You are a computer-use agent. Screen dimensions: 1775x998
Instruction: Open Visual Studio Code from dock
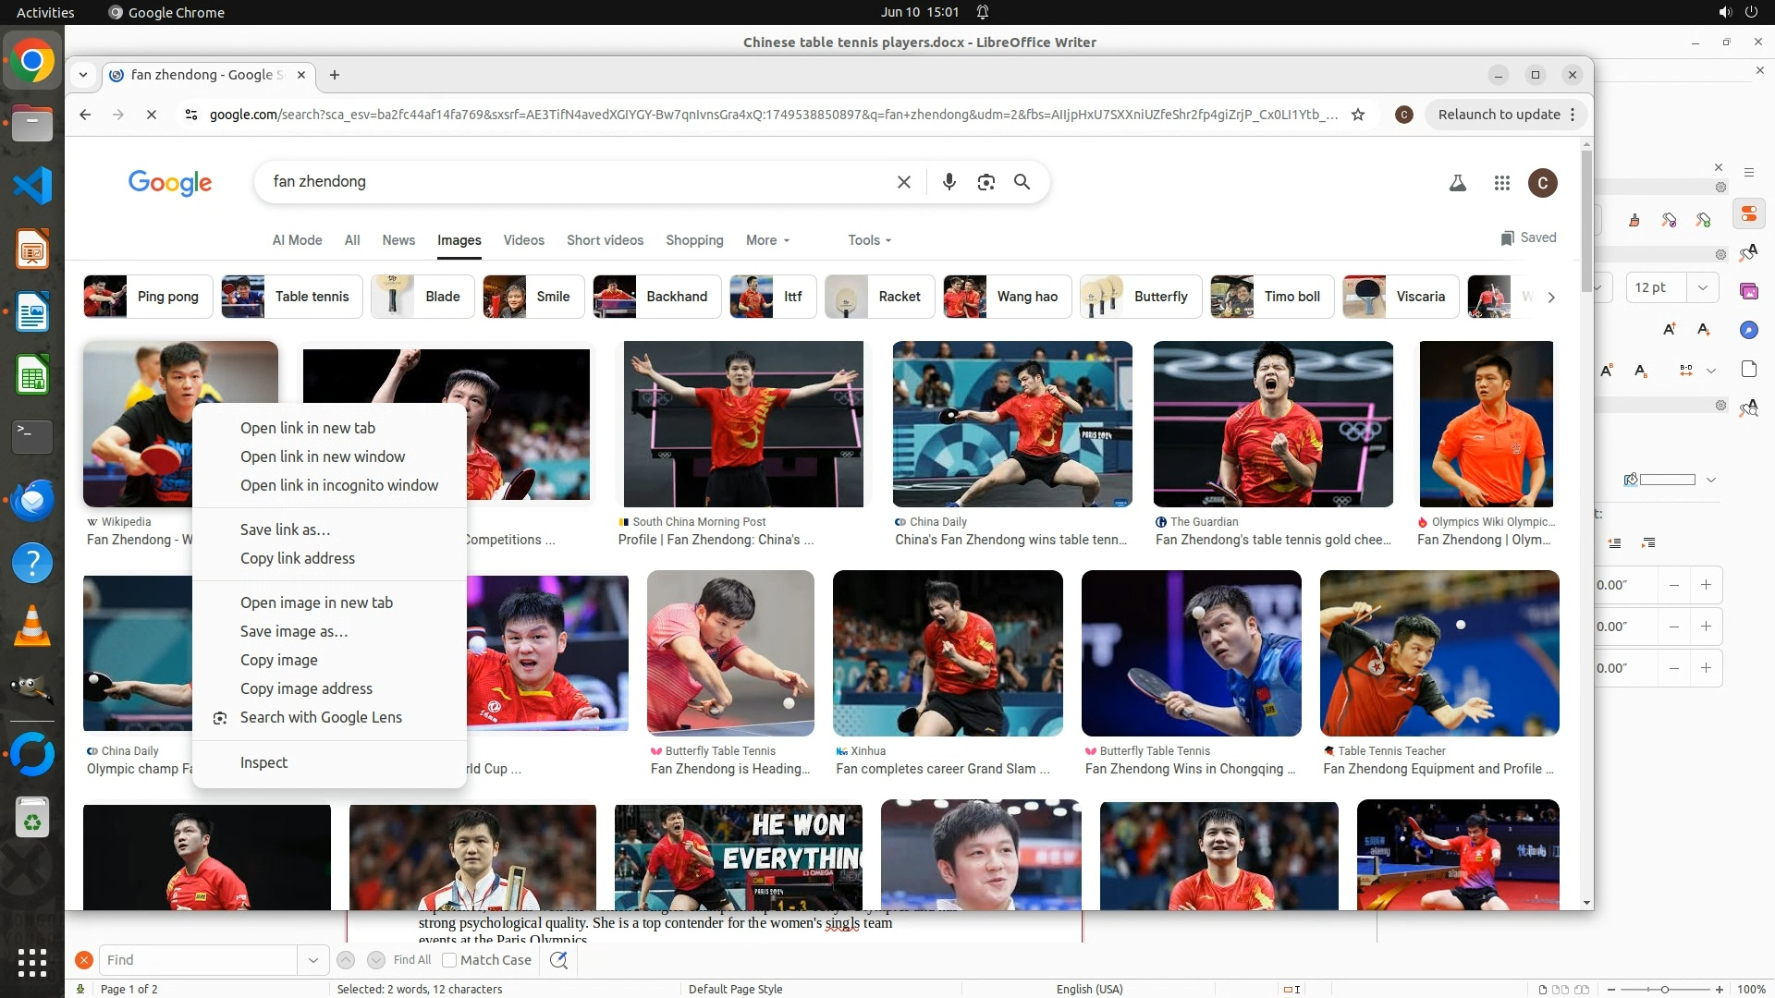(x=32, y=186)
